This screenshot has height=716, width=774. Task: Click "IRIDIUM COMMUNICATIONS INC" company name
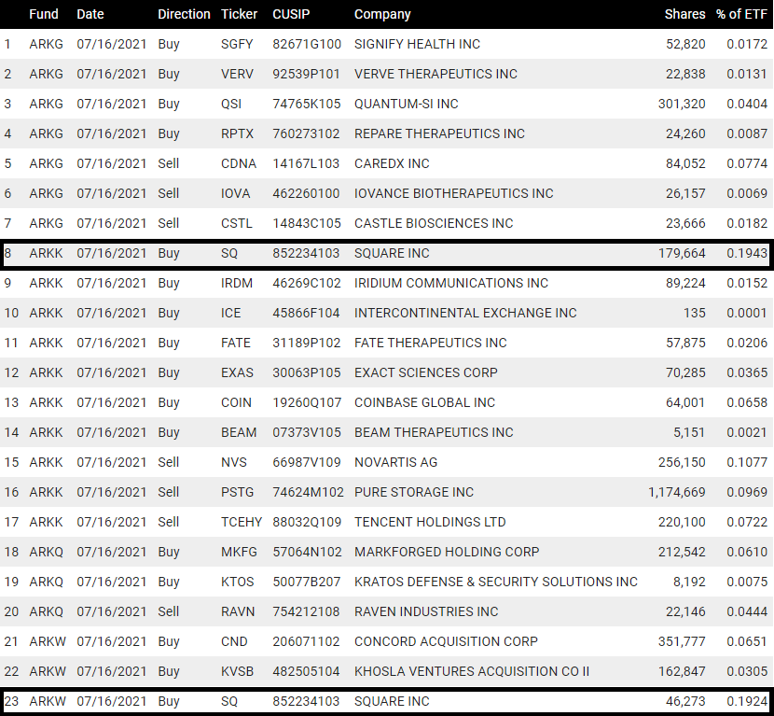pyautogui.click(x=451, y=283)
